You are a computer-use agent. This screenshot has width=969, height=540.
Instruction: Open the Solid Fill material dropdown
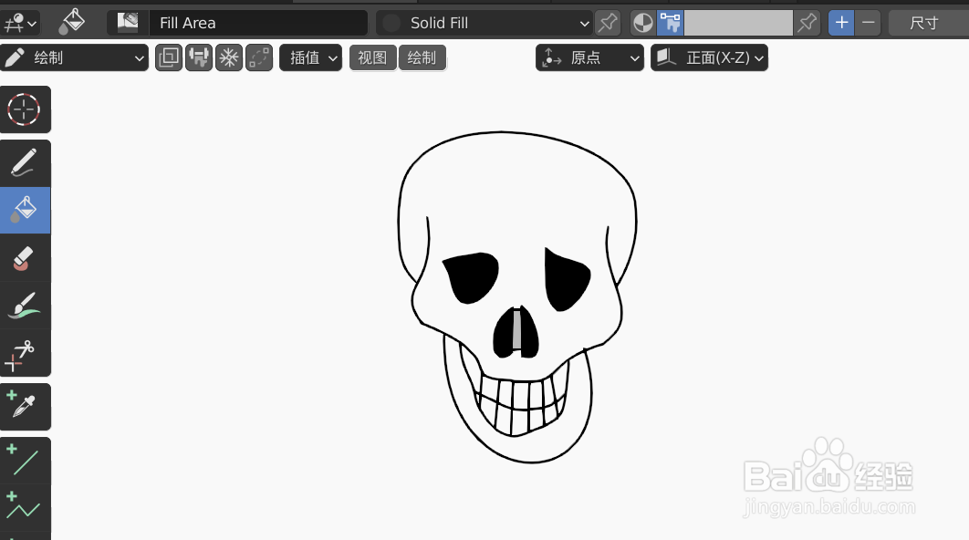point(485,23)
